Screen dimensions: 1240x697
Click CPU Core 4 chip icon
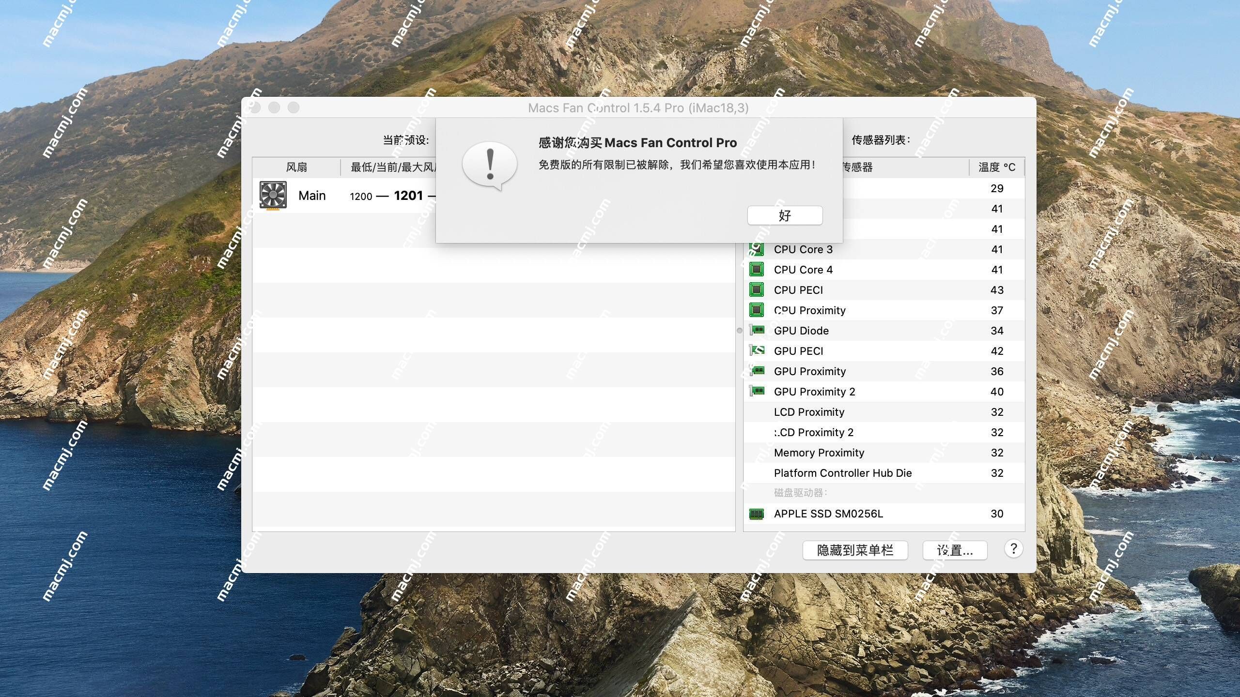pyautogui.click(x=757, y=270)
